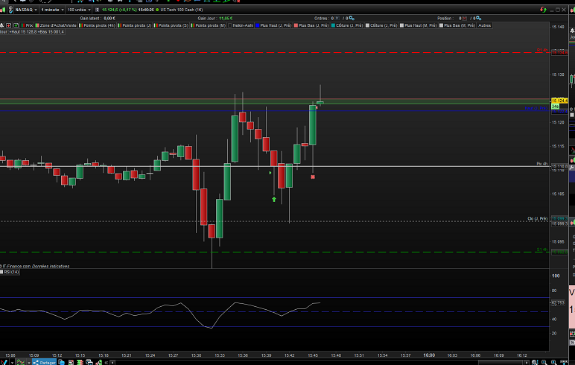The image size is (575, 365).
Task: Open Points pivots (M) settings
Action: point(208,25)
